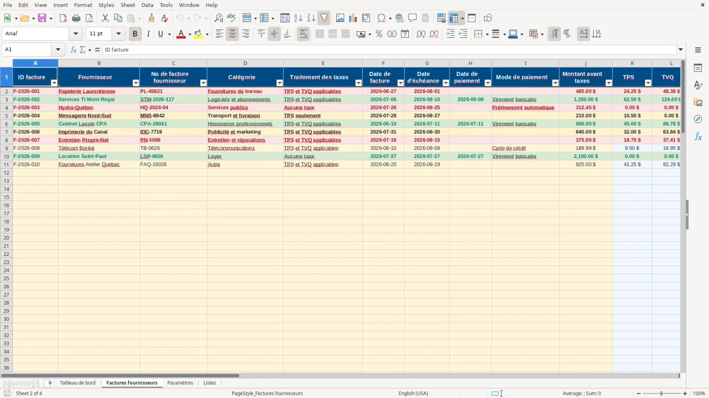Toggle Wrap Text
This screenshot has height=398, width=709.
pyautogui.click(x=303, y=34)
